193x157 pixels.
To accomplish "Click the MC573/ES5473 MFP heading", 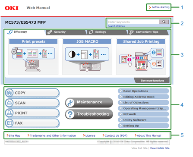I will click(25, 22).
